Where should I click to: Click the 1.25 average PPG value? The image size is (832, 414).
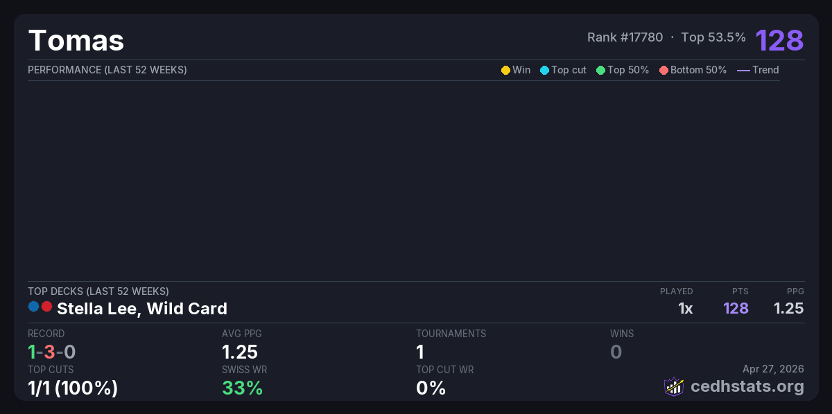click(x=240, y=352)
